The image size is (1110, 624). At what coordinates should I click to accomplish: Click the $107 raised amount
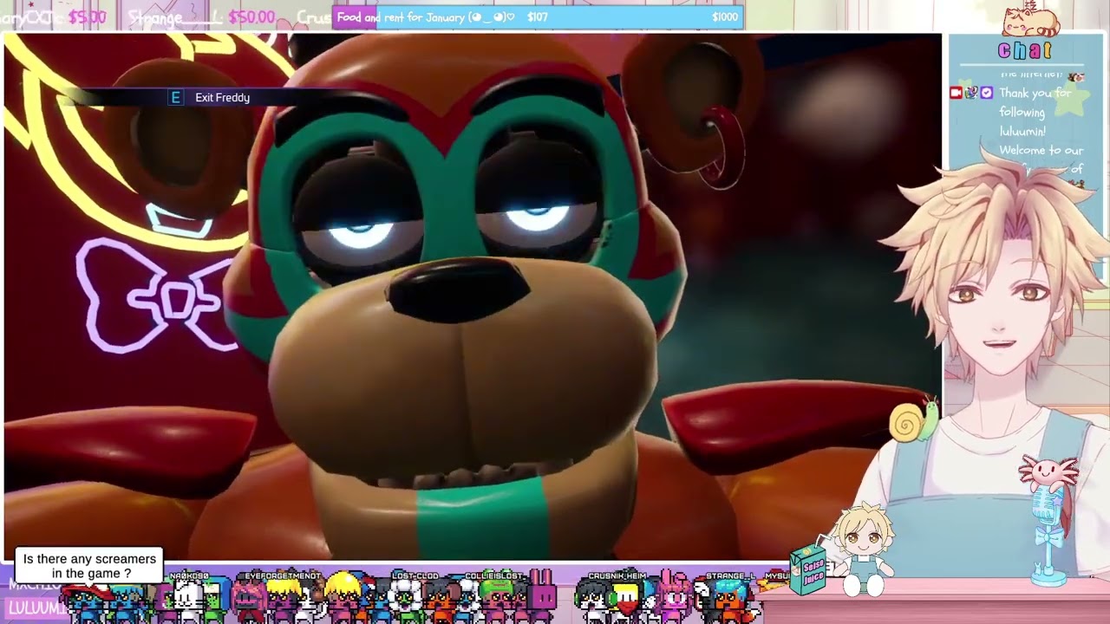[538, 17]
